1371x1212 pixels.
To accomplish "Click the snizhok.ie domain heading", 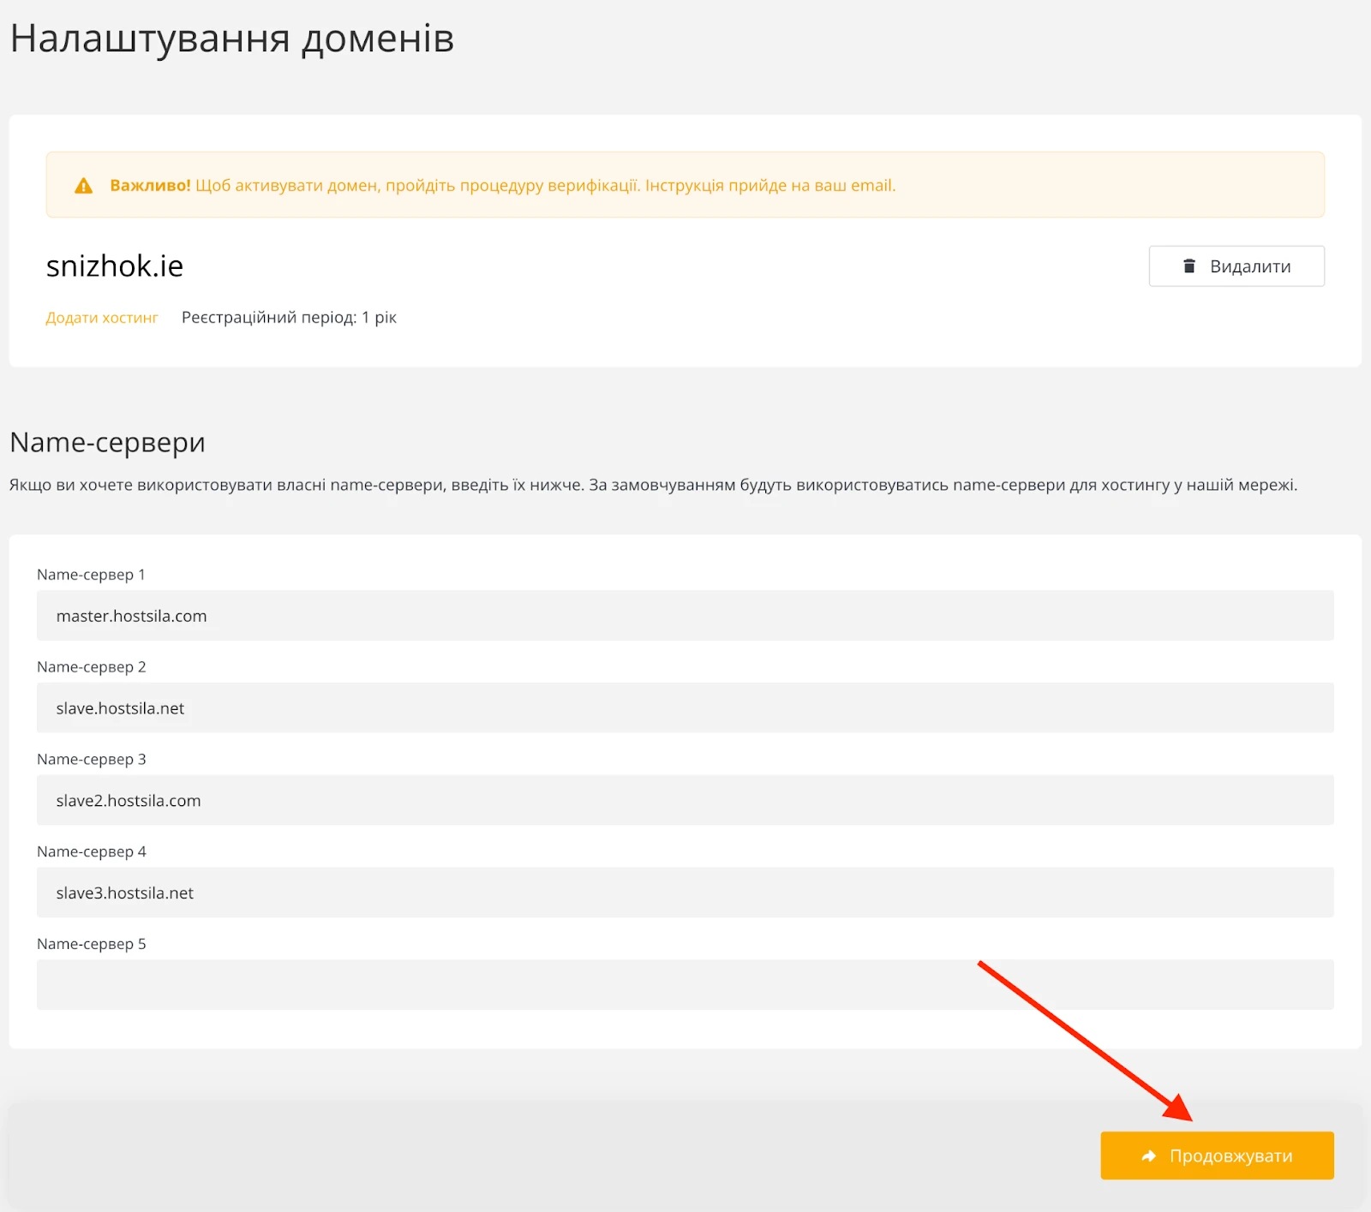I will click(115, 266).
